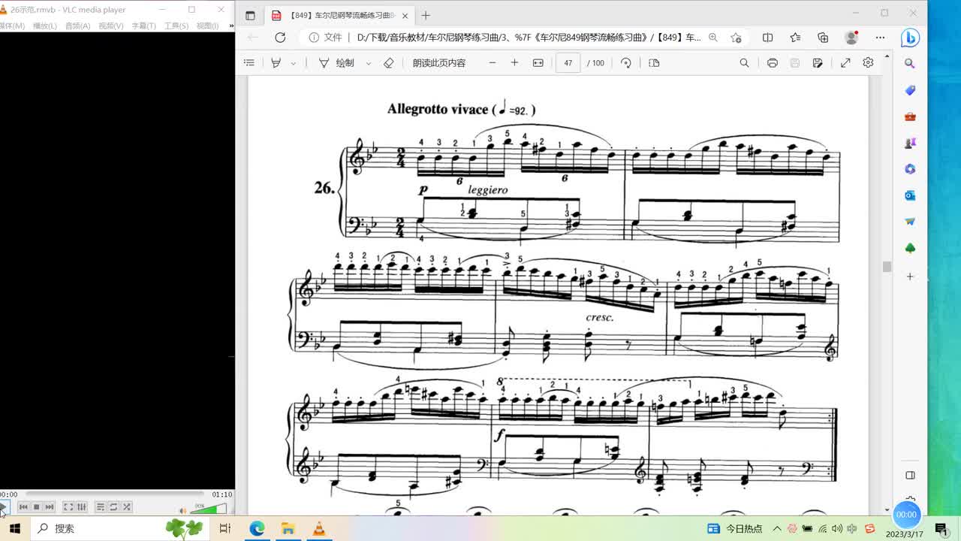
Task: Fit the PDF to width
Action: 538,63
